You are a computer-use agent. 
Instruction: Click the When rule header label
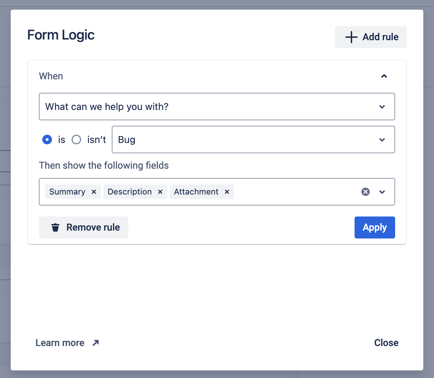click(x=51, y=76)
